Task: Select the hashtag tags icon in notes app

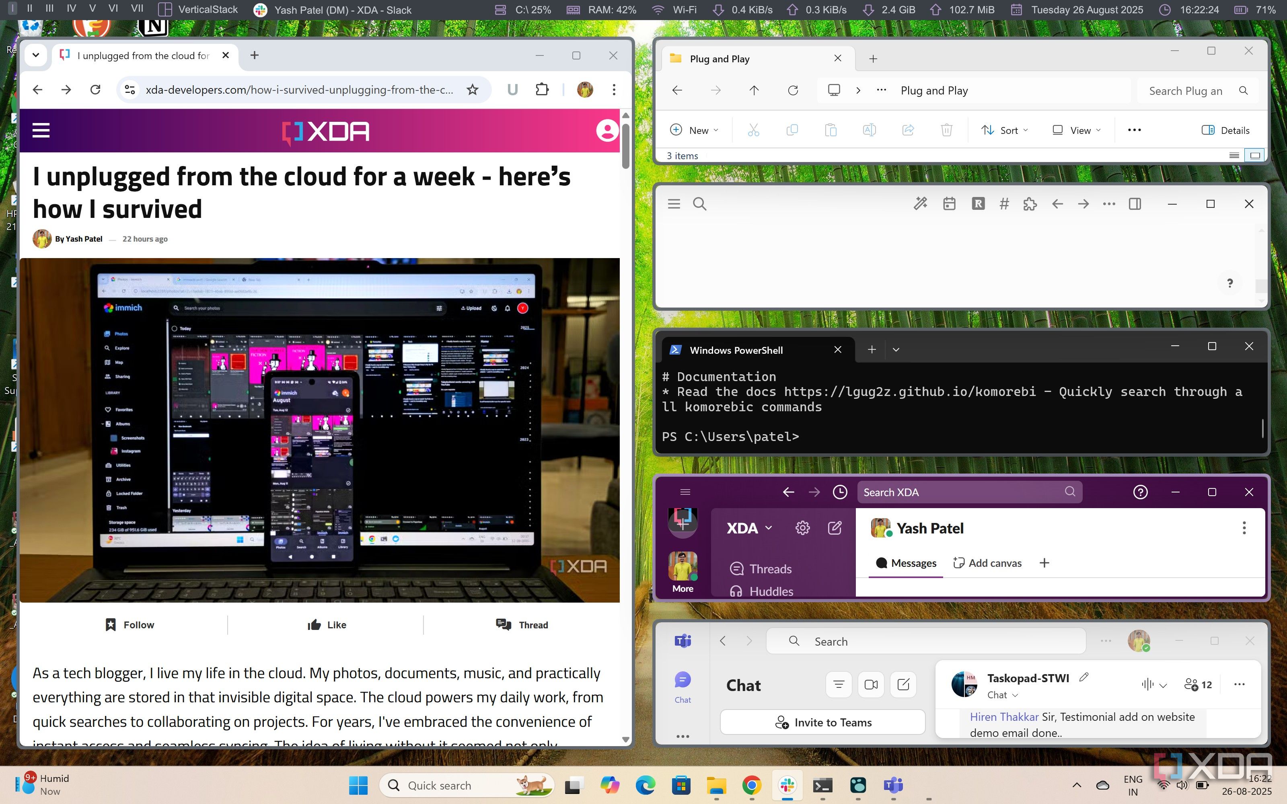Action: point(1004,204)
